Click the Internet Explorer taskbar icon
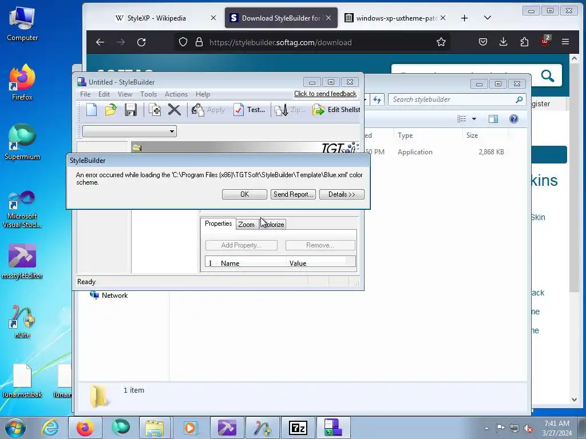586x439 pixels. pyautogui.click(x=50, y=428)
